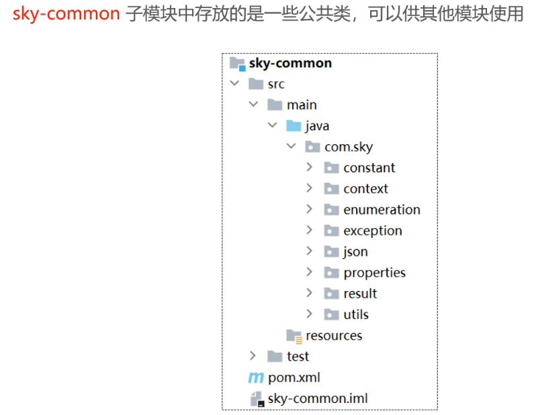Image resolution: width=534 pixels, height=415 pixels.
Task: Collapse the main folder arrow
Action: tap(253, 105)
